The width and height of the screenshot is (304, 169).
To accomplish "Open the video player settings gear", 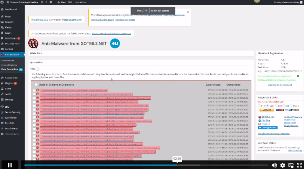I will pyautogui.click(x=283, y=165).
